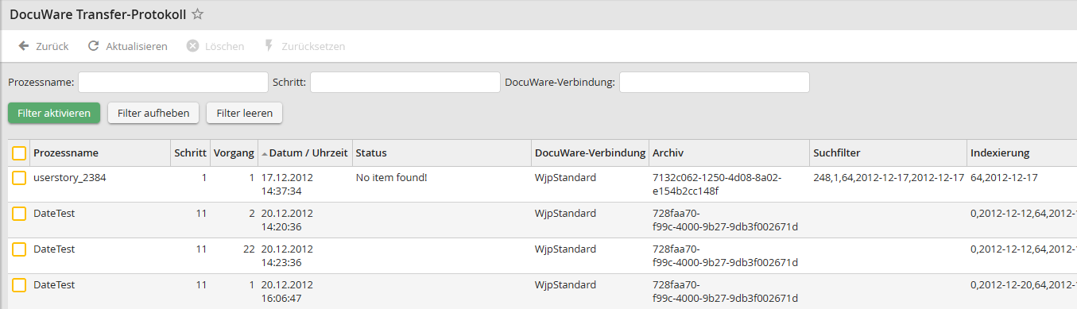Click the Filter aktivieren button
Image resolution: width=1077 pixels, height=309 pixels.
tap(55, 114)
